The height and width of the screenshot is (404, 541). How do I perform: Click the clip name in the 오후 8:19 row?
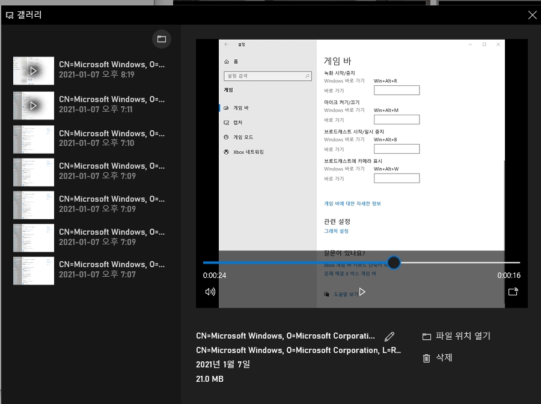(x=112, y=64)
